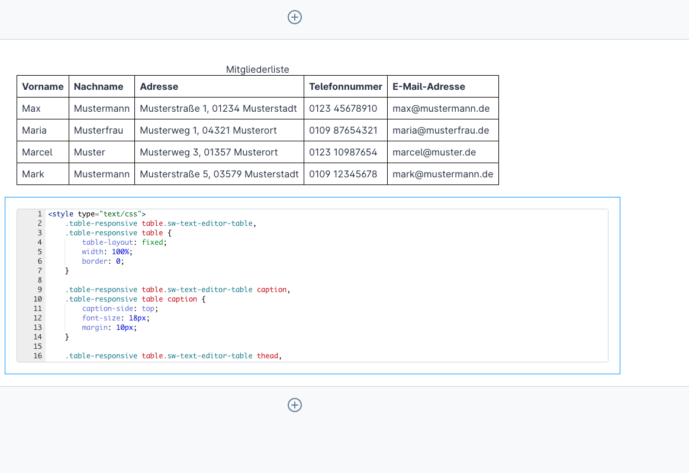Screen dimensions: 689x473
Task: Click the max@mustermann.de email cell
Action: tap(441, 109)
